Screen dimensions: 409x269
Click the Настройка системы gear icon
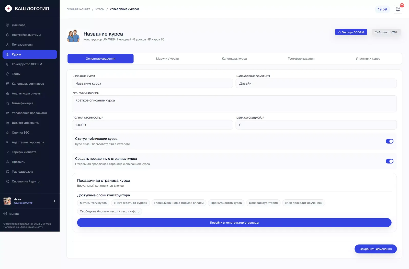point(8,35)
